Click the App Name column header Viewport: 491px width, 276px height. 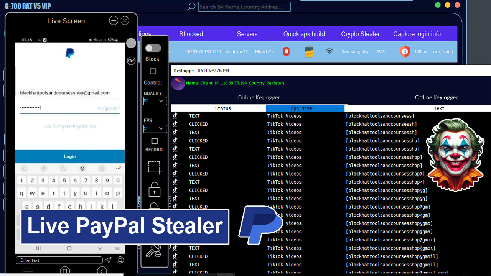301,108
